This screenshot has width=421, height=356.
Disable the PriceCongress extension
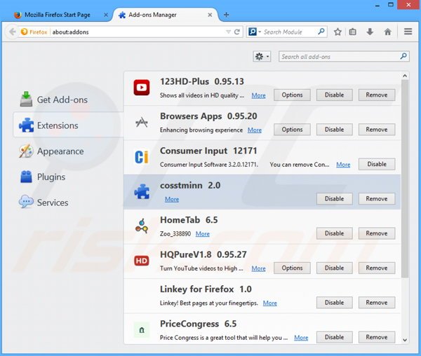334,337
